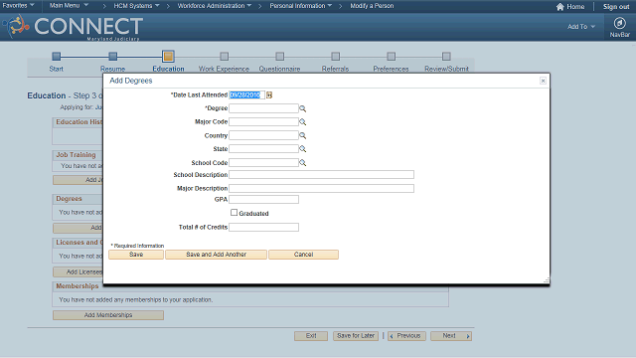Focus the State input field
Viewport: 636px width, 358px height.
pos(263,149)
